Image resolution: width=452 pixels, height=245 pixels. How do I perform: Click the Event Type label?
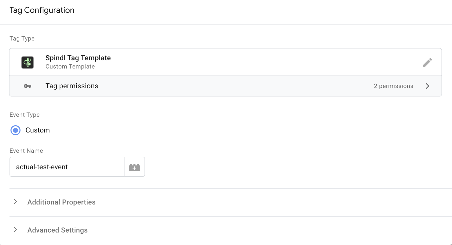pos(24,115)
